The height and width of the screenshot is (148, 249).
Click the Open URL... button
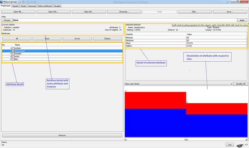coord(54,12)
